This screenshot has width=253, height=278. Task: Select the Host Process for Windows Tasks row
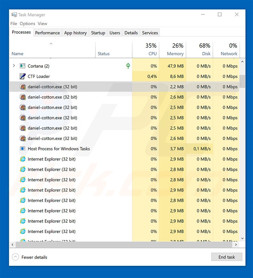[x=124, y=149]
